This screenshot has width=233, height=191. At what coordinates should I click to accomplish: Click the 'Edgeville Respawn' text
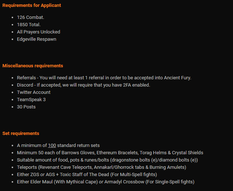tap(37, 39)
